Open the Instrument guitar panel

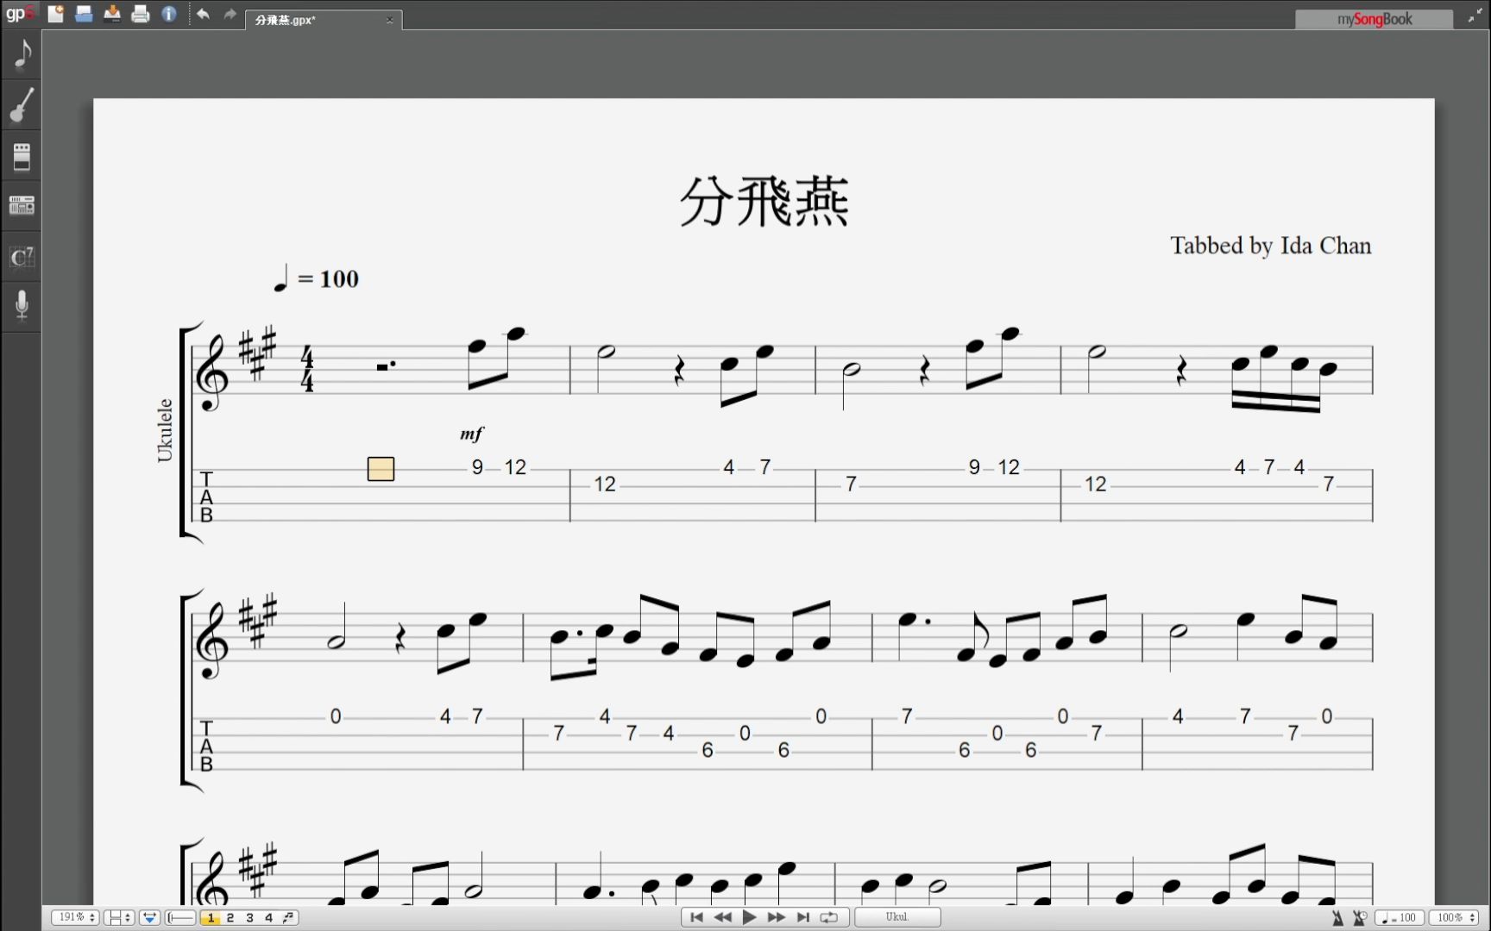pos(22,105)
